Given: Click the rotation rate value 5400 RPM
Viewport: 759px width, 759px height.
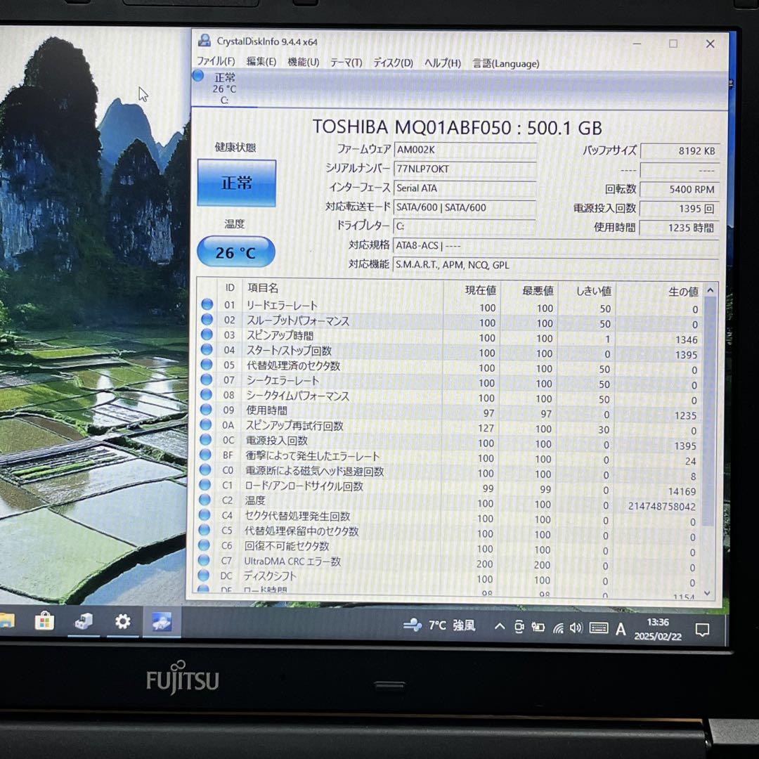Looking at the screenshot, I should (679, 189).
